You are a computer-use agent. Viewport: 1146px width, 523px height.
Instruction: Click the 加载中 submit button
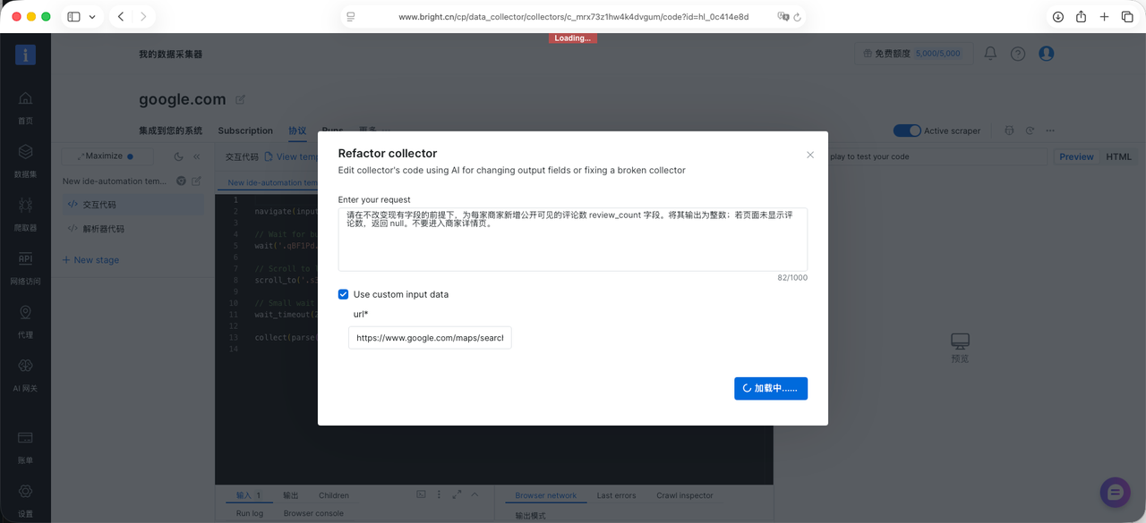(771, 388)
